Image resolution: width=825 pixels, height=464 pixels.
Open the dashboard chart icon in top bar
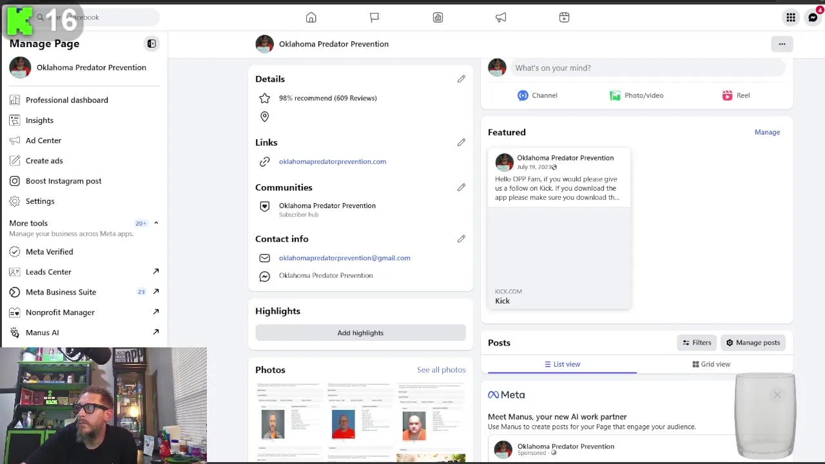tap(438, 17)
